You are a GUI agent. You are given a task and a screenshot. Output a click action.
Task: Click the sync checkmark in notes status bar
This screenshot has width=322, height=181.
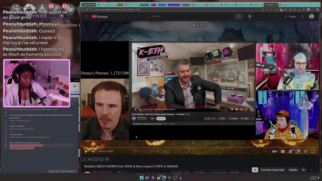(x=75, y=171)
